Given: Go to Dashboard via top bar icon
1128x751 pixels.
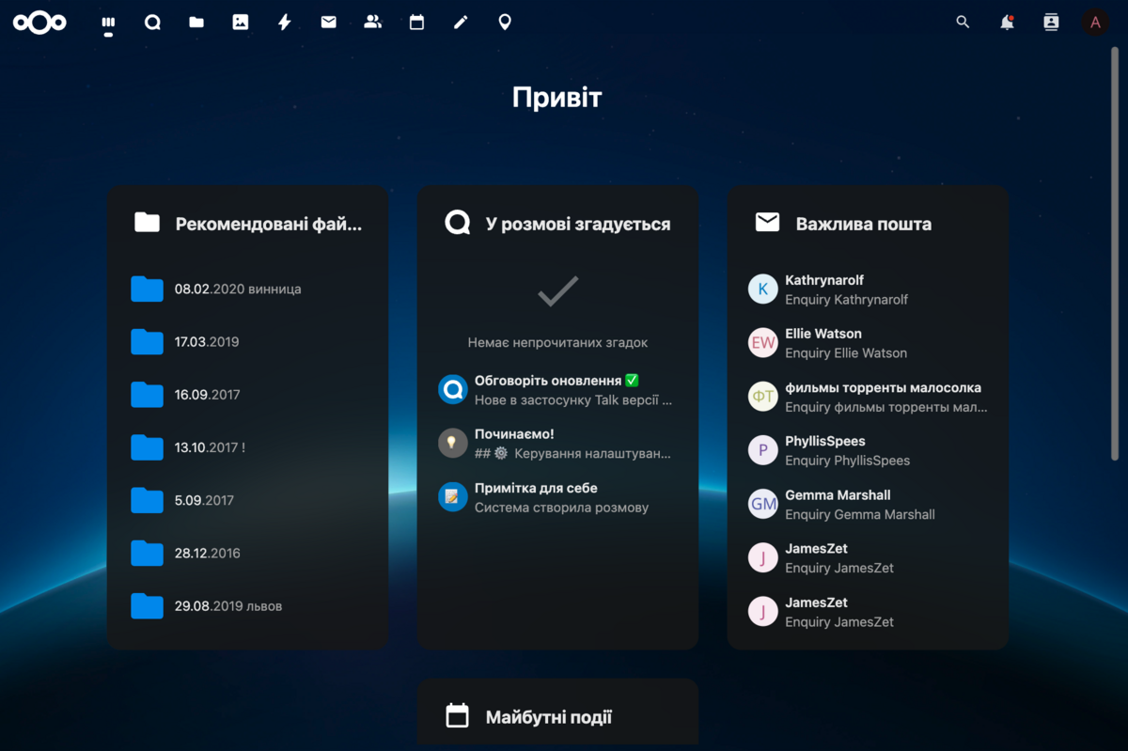Looking at the screenshot, I should pyautogui.click(x=108, y=23).
